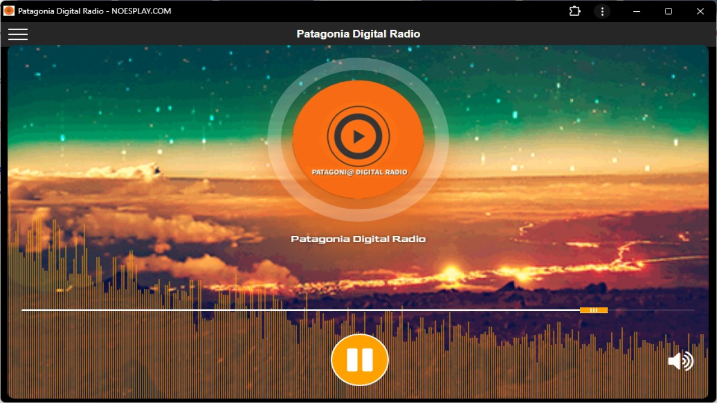Click the app icon in title bar
Viewport: 717px width, 403px height.
point(9,11)
